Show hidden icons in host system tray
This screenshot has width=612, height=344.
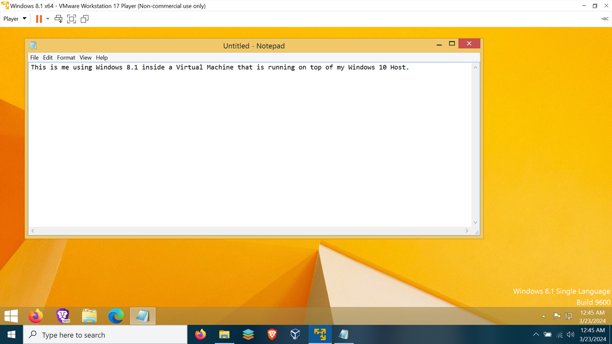click(536, 334)
